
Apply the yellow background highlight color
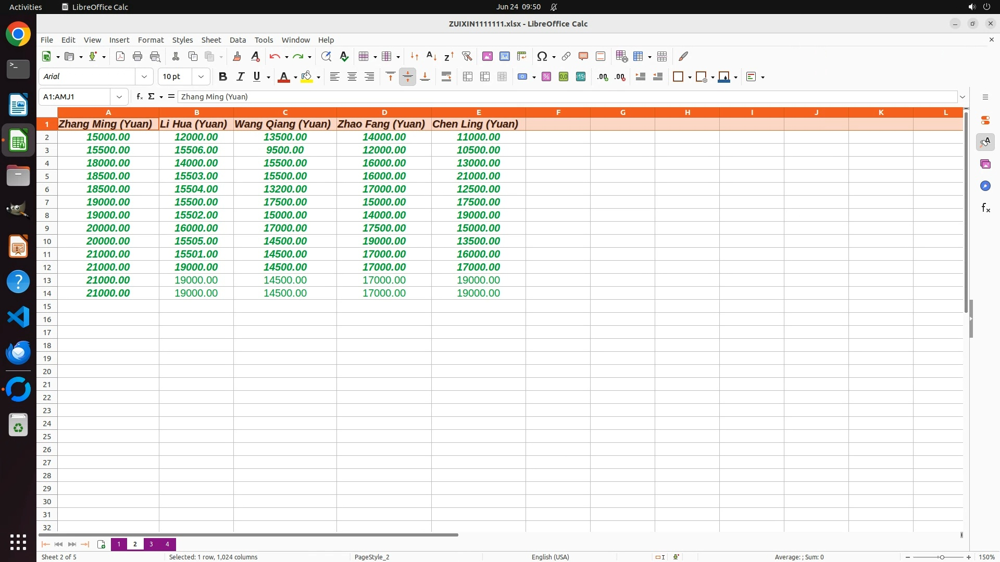[x=307, y=76]
